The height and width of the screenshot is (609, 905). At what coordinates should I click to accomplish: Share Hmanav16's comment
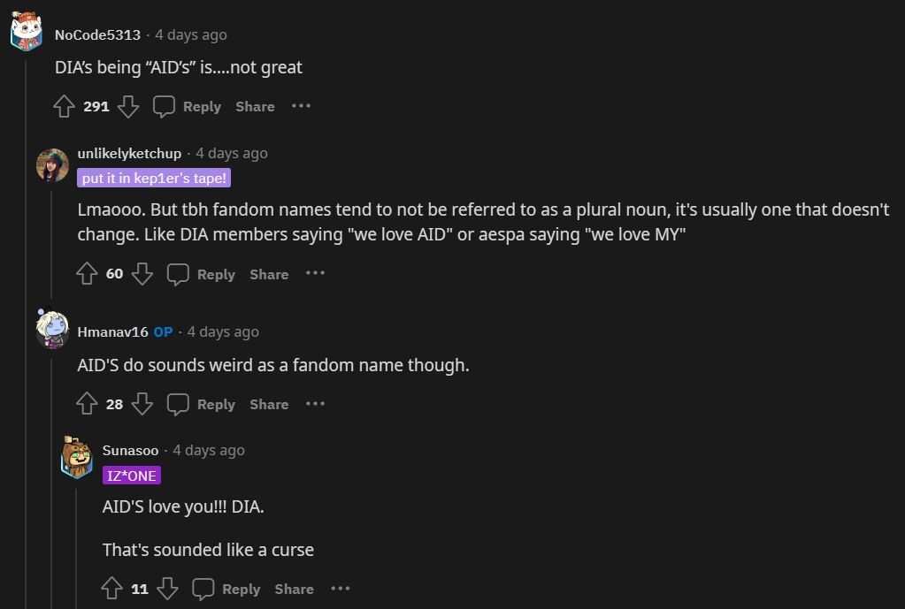[269, 404]
